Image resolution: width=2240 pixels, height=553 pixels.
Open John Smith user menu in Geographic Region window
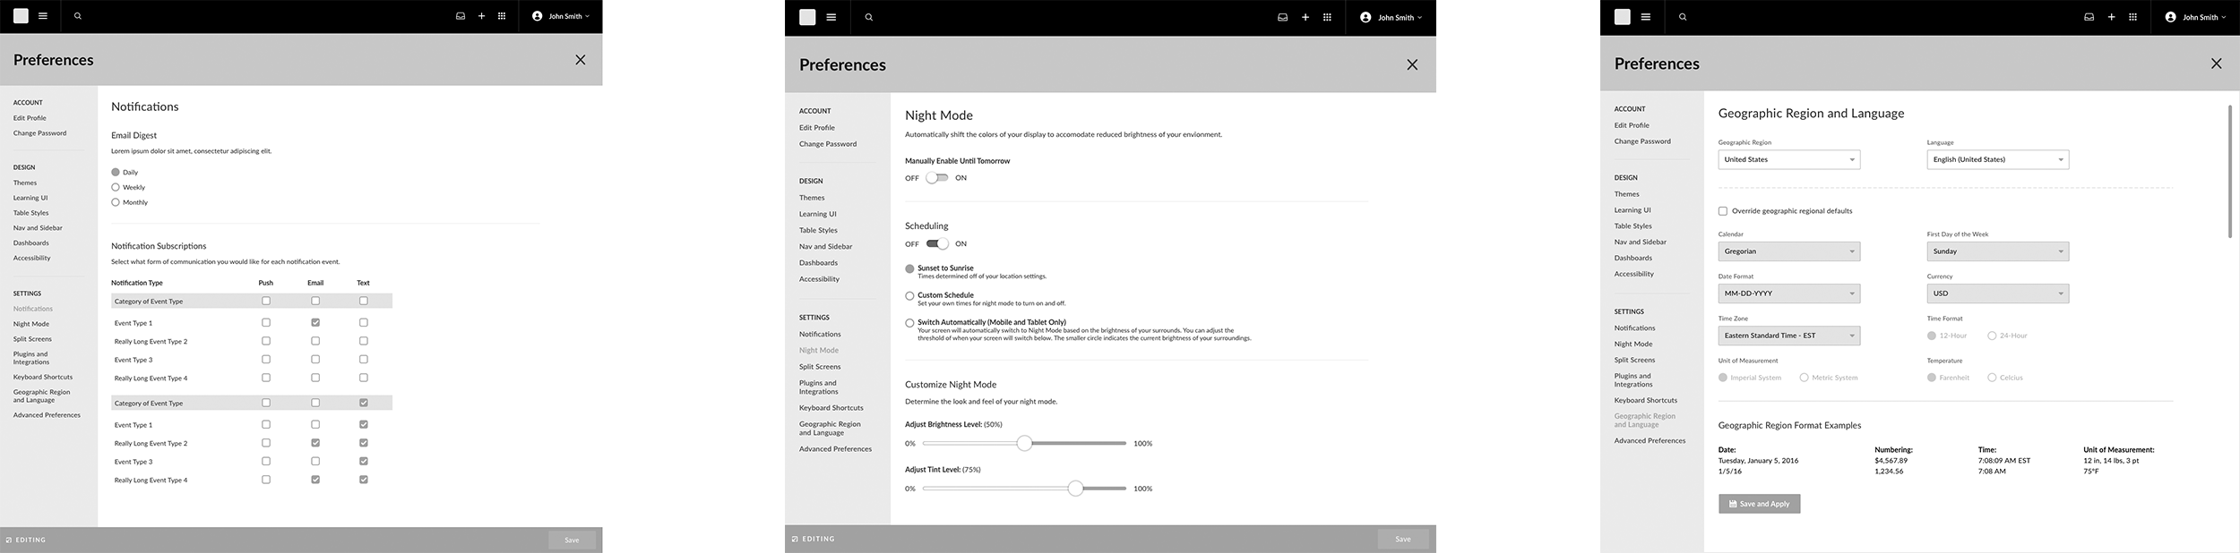pos(2195,17)
